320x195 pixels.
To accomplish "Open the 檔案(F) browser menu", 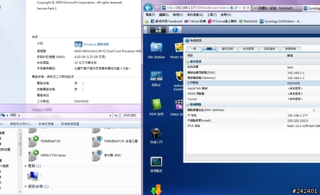I will coord(150,14).
